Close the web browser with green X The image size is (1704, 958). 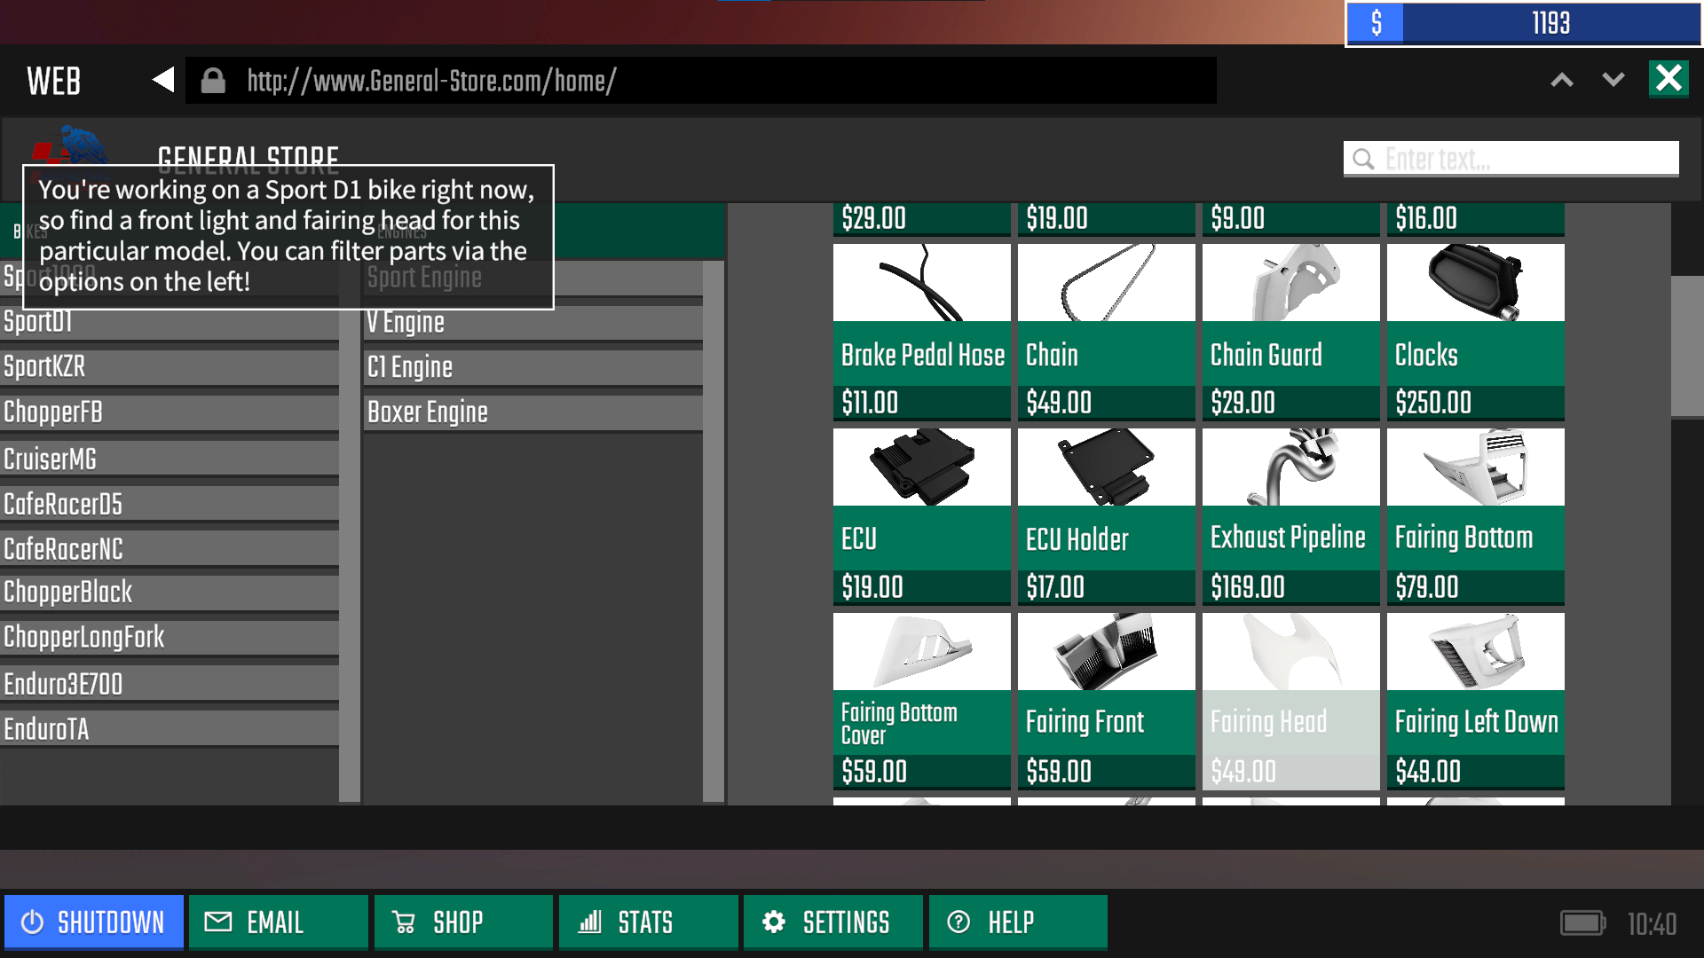(x=1668, y=79)
